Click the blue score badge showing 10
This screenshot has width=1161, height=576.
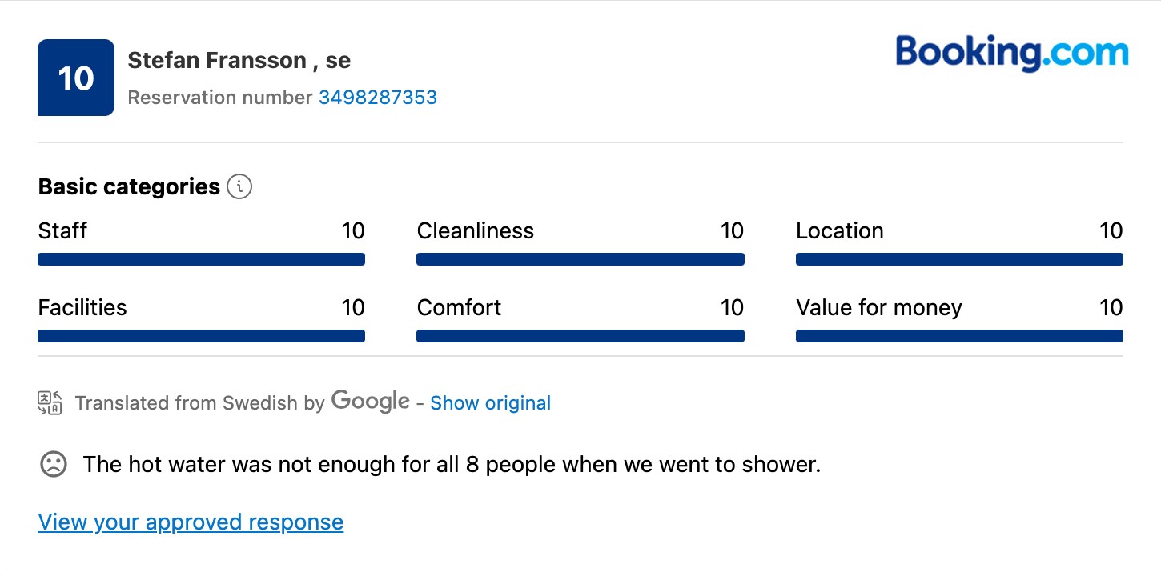click(76, 78)
